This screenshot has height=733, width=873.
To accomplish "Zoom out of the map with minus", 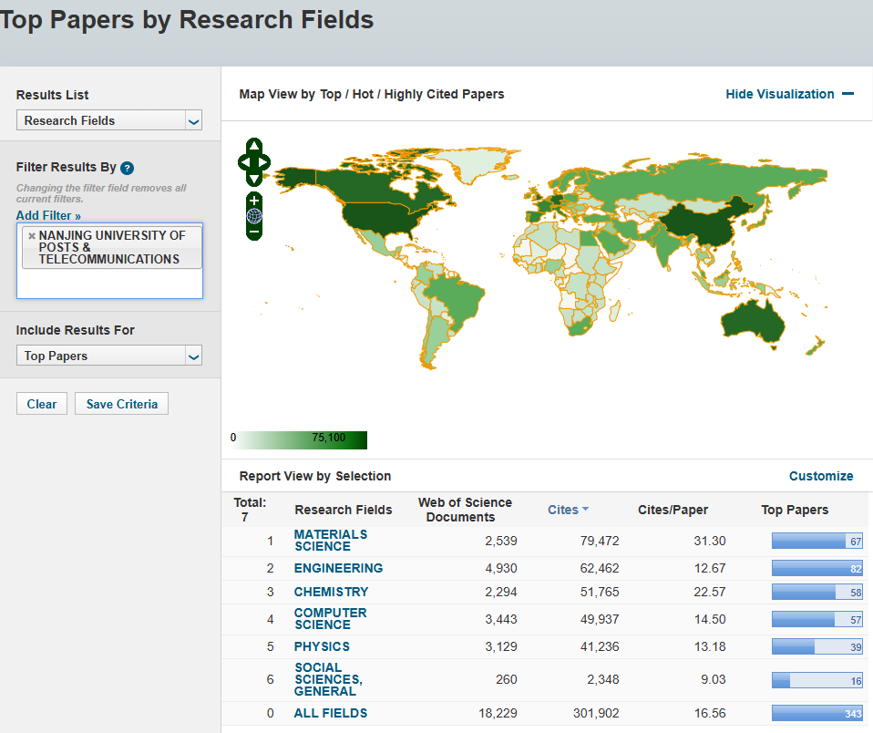I will click(x=254, y=232).
